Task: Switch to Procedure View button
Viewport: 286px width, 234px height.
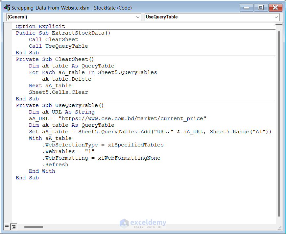Action: (x=7, y=227)
